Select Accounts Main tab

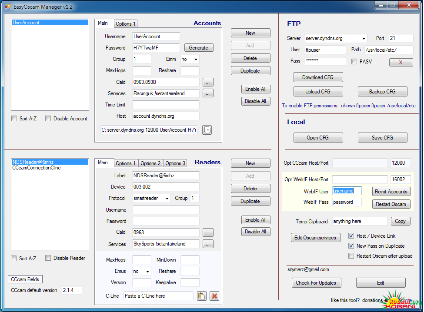[x=103, y=23]
